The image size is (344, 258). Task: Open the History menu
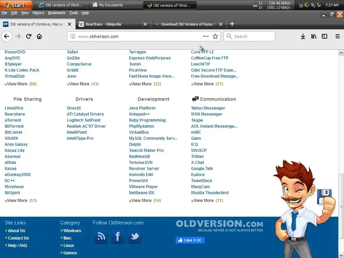coord(38,13)
